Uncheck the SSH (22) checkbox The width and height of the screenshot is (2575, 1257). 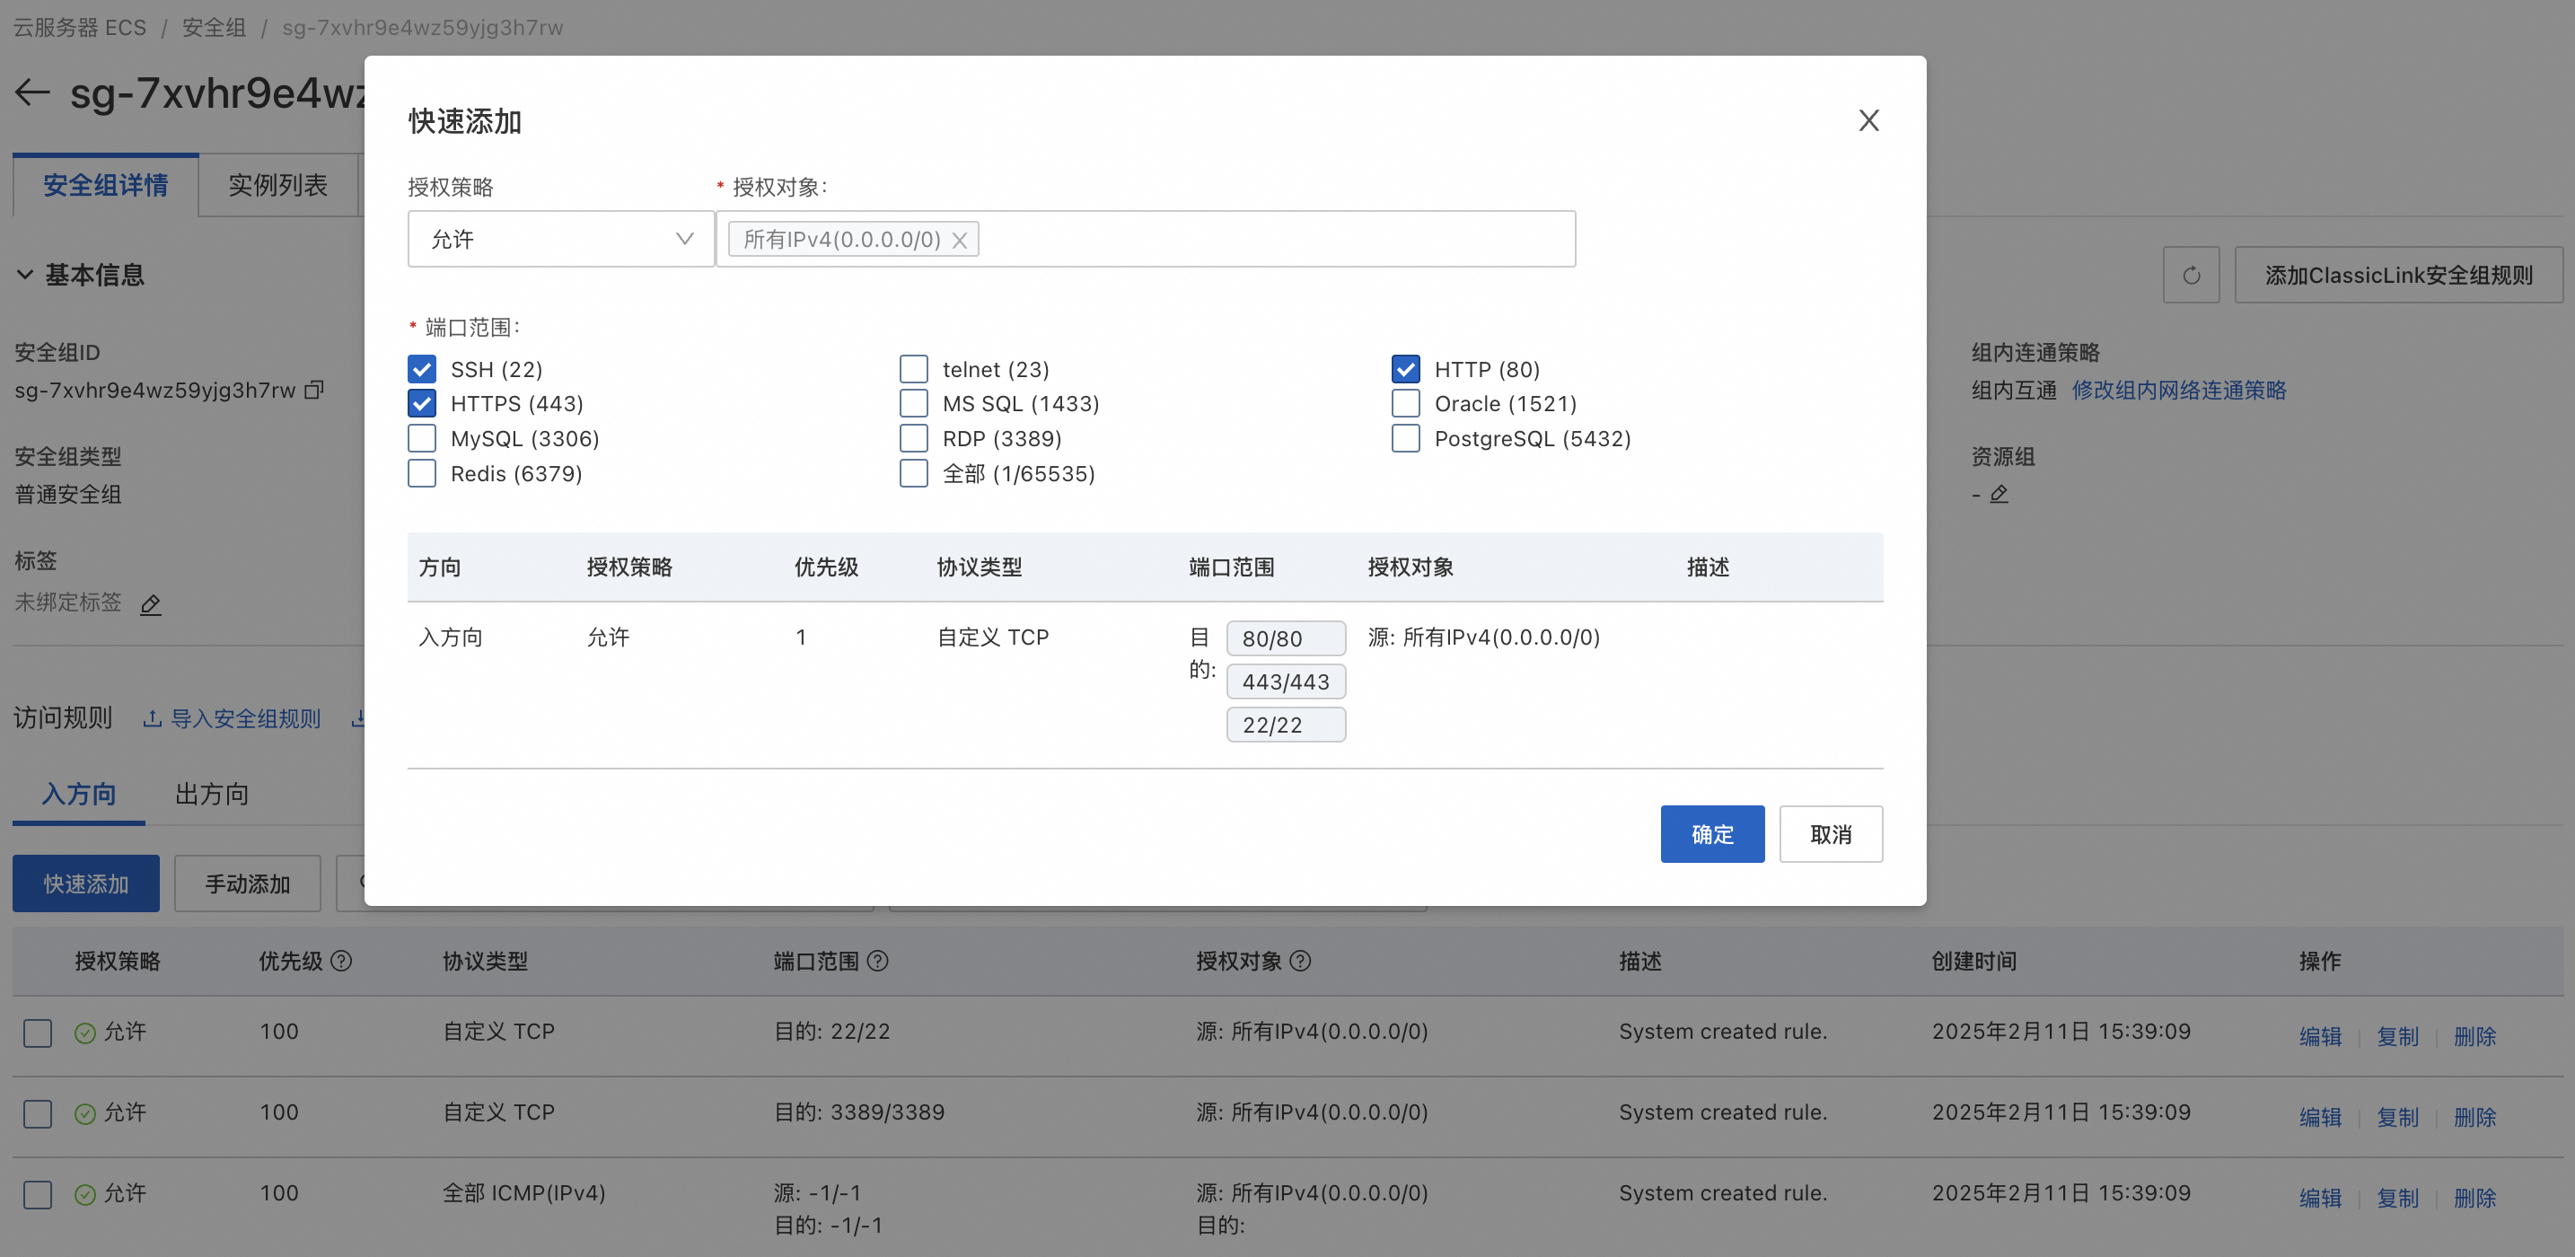(x=422, y=369)
